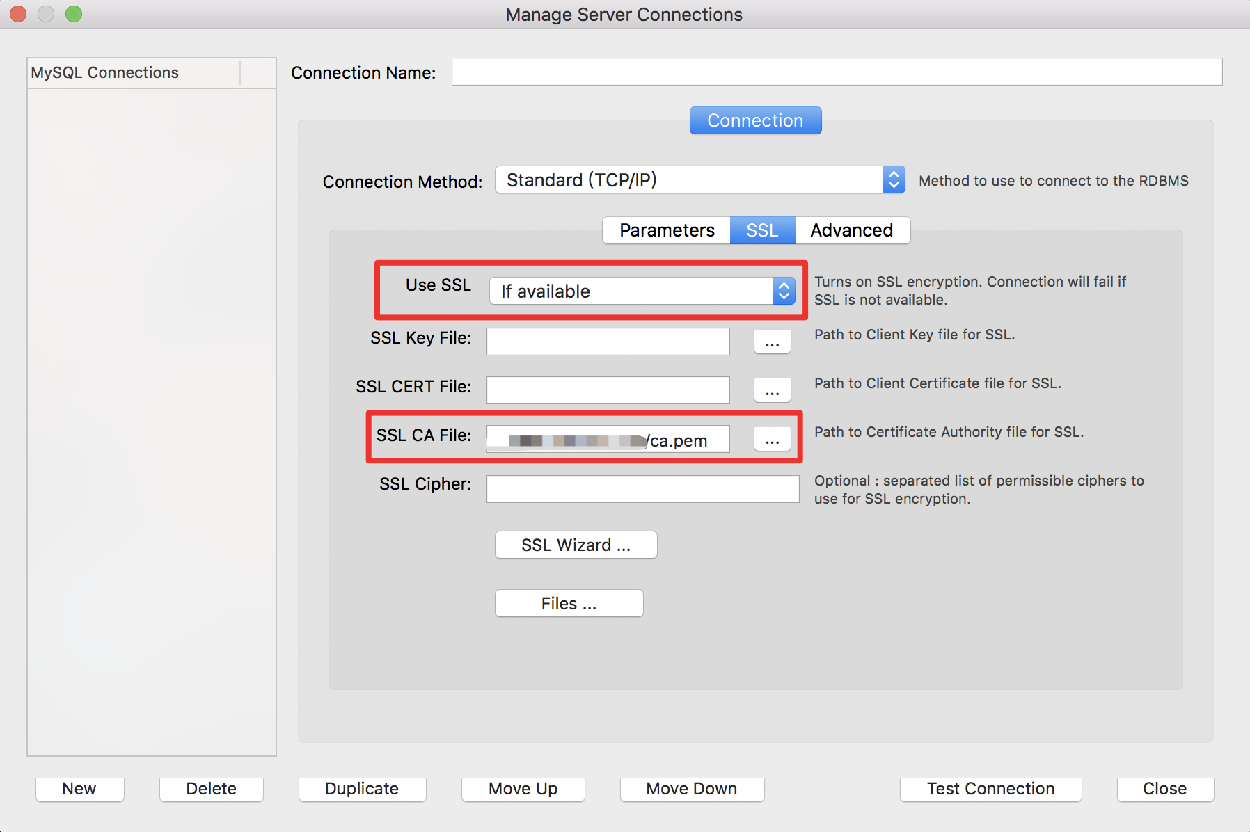Delete the selected connection
Screen dimensions: 1250x832
click(x=211, y=789)
